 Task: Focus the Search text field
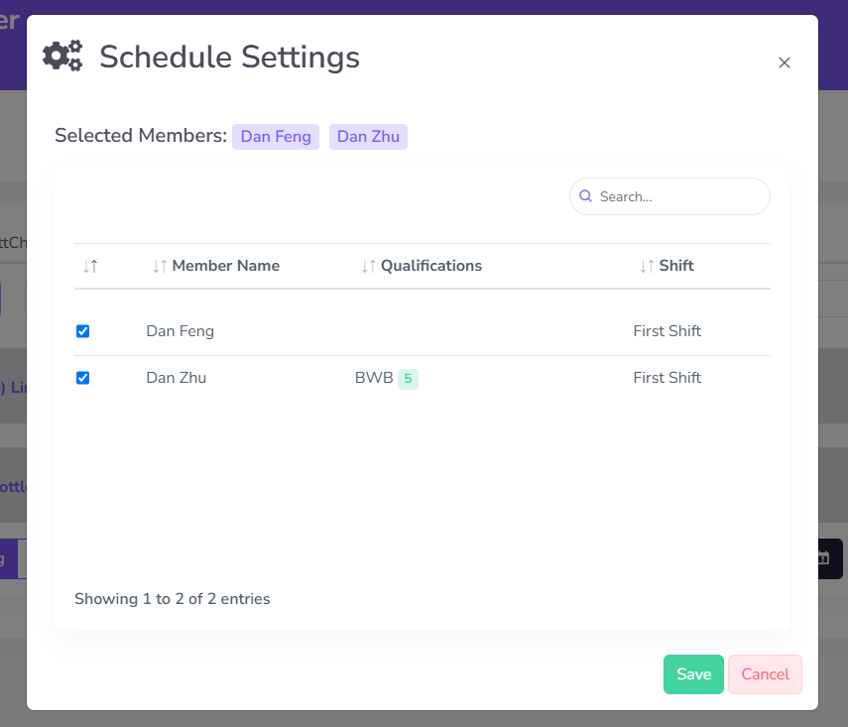click(x=679, y=196)
